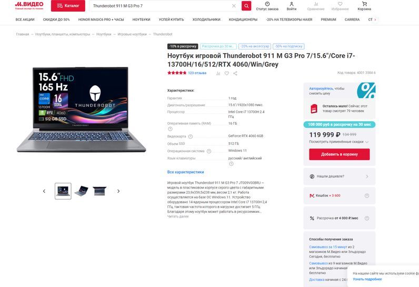Click Добавить в корзину button
Image resolution: width=419 pixels, height=287 pixels.
coord(340,154)
